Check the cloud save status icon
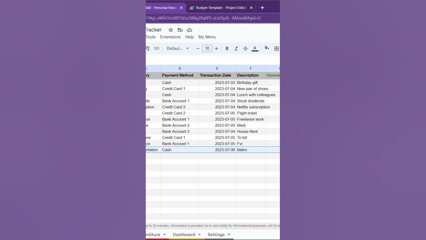The height and width of the screenshot is (240, 426). [189, 30]
